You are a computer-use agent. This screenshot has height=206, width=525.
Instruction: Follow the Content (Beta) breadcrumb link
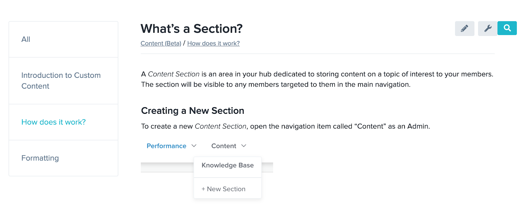[161, 43]
